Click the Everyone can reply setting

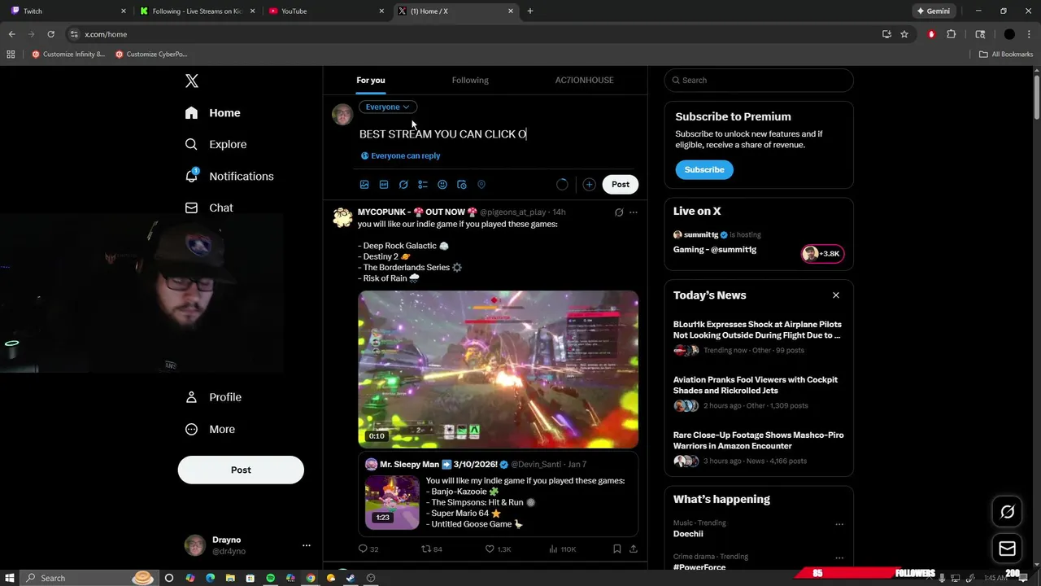tap(401, 155)
